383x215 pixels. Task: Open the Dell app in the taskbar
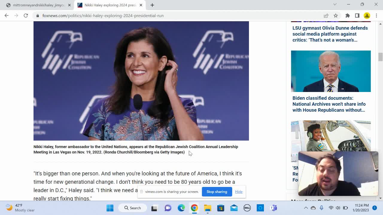coord(247,208)
